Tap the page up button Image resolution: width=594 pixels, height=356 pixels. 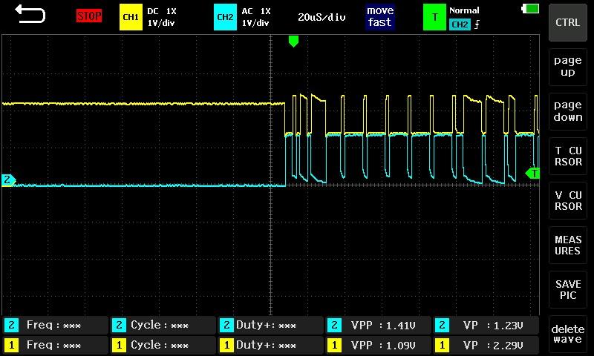point(567,67)
